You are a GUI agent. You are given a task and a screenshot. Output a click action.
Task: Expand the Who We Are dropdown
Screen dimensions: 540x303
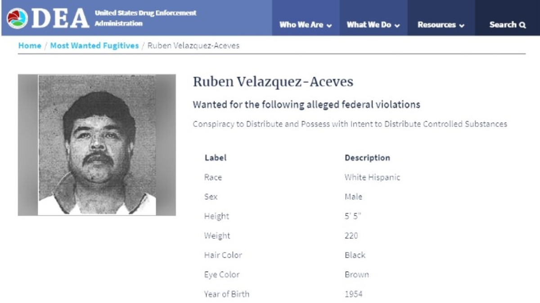(x=306, y=25)
